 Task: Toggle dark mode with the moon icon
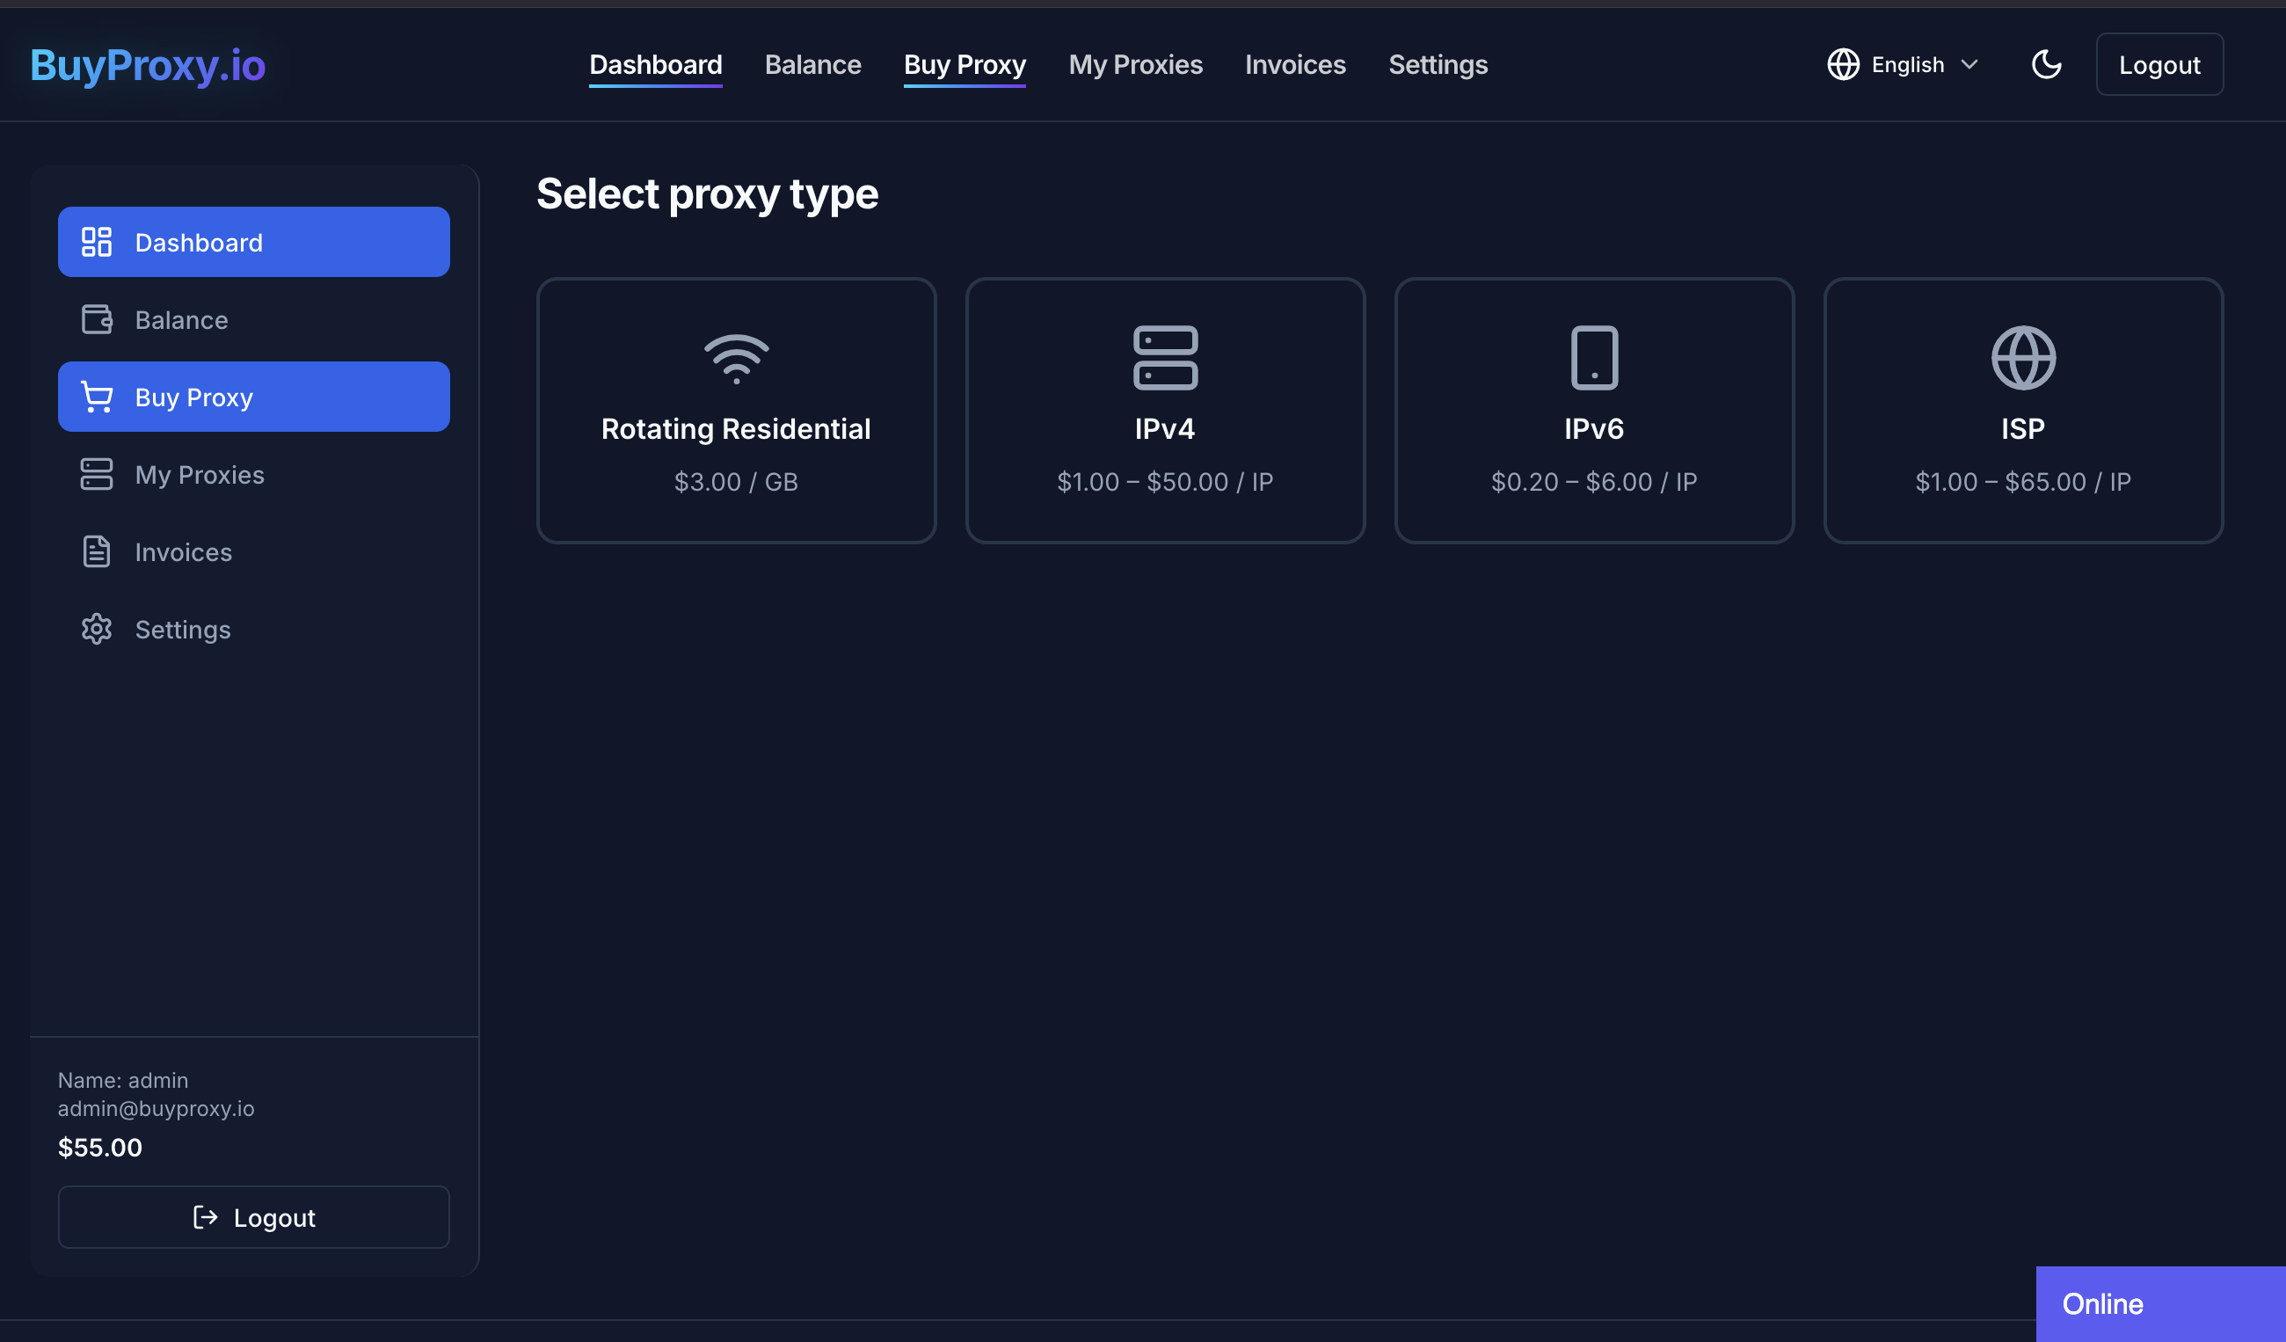[x=2047, y=63]
